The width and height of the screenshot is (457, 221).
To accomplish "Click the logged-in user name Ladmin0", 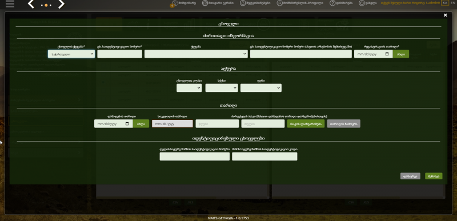I will coord(432,3).
